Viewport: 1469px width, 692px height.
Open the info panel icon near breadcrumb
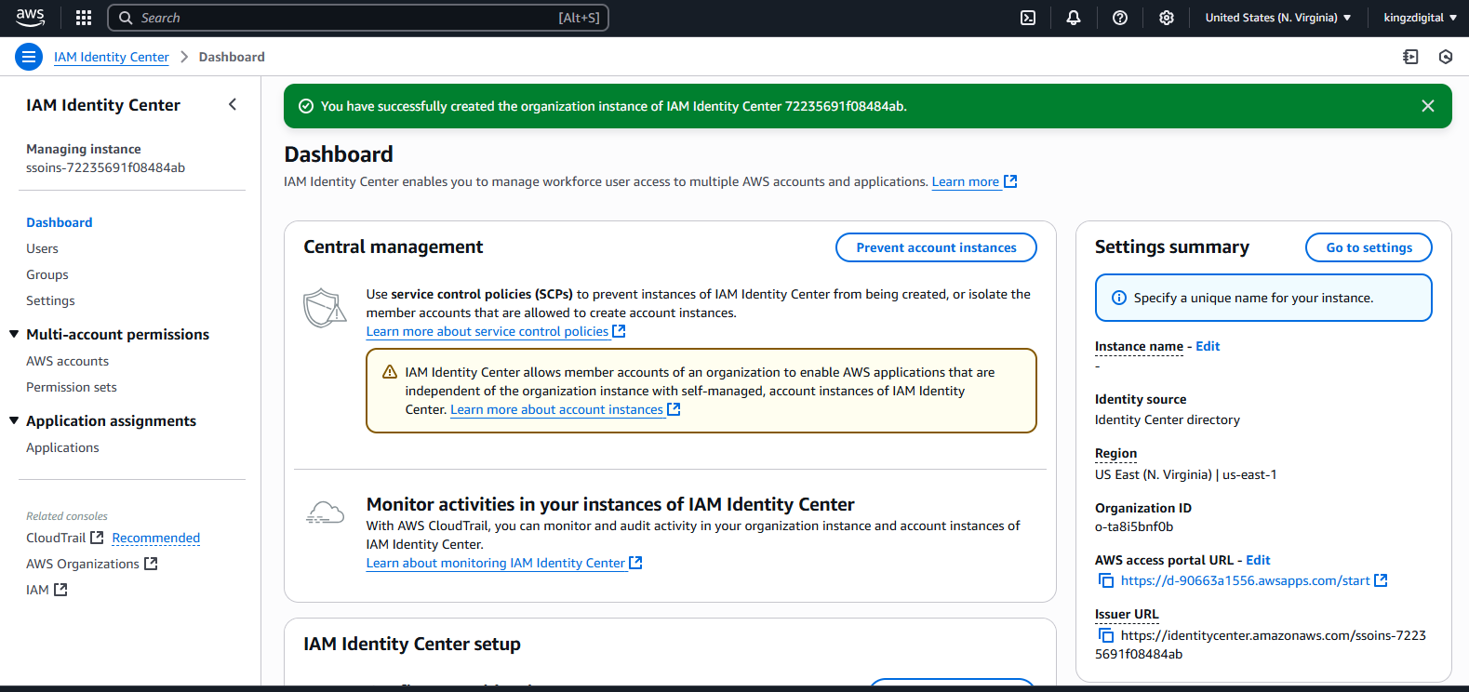click(1410, 57)
